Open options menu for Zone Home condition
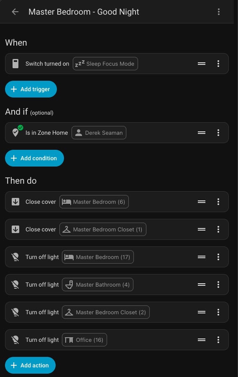The width and height of the screenshot is (238, 377). (x=218, y=133)
